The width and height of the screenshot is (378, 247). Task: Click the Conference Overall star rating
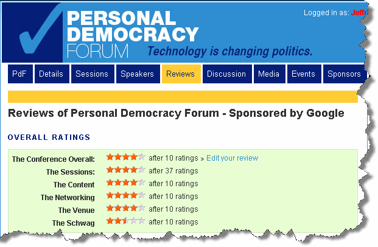tap(125, 158)
